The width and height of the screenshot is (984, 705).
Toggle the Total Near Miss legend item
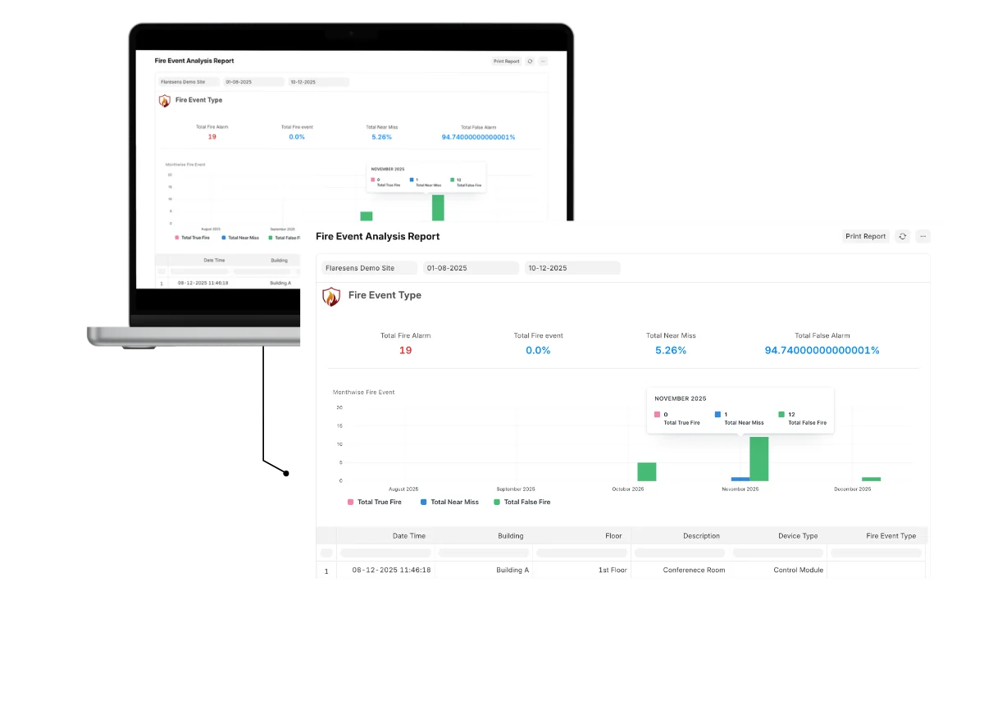click(x=448, y=502)
